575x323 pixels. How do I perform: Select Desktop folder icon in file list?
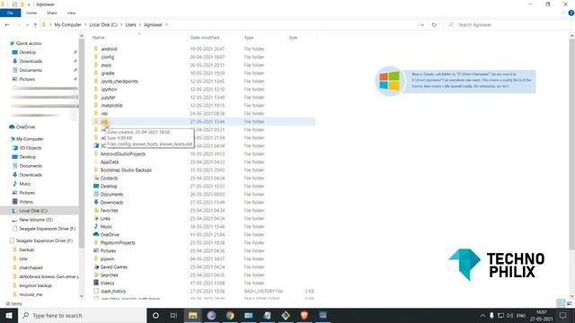[96, 186]
